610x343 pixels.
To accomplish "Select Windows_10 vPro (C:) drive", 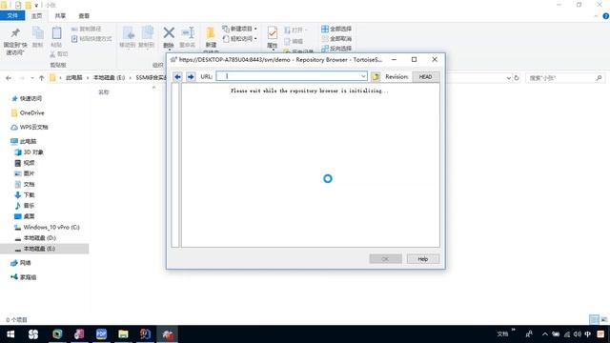I will tap(51, 227).
